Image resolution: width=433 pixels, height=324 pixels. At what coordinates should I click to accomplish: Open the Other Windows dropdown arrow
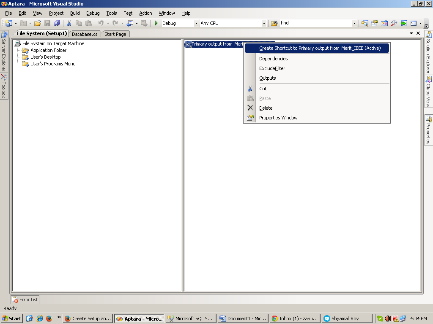click(x=420, y=24)
